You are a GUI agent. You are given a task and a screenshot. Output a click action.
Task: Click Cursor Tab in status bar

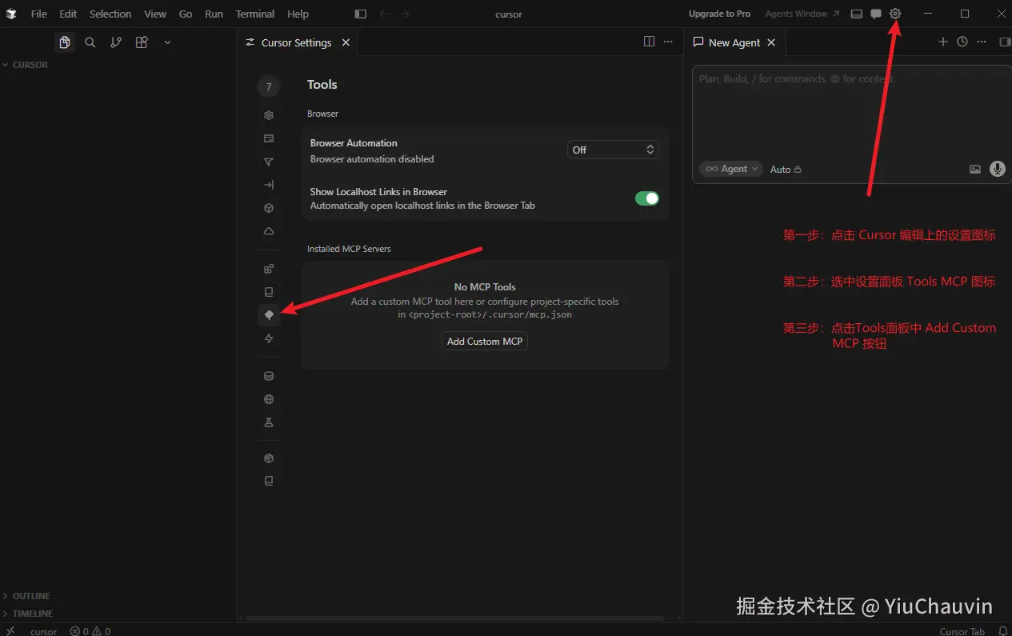point(962,631)
